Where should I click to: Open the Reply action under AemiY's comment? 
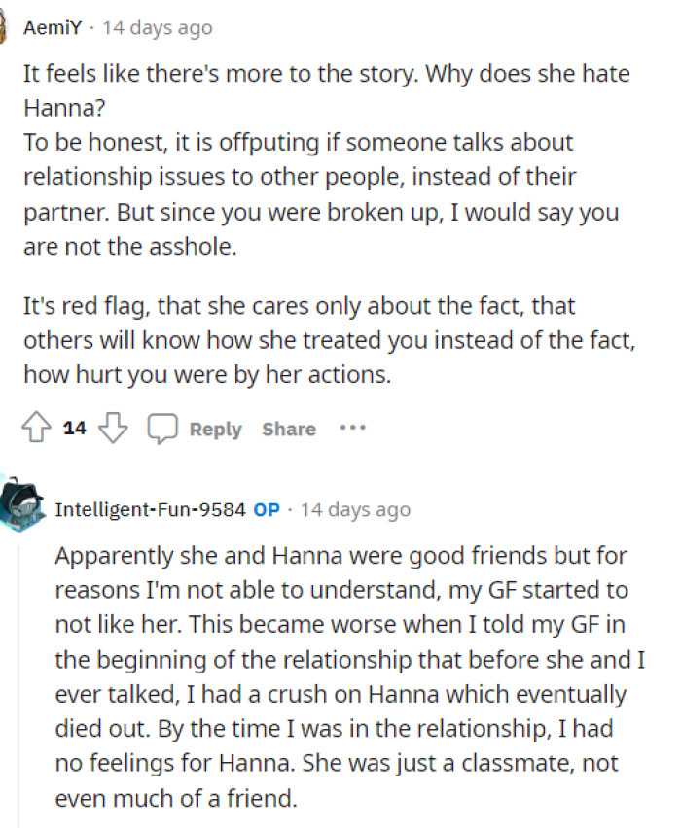click(x=216, y=429)
